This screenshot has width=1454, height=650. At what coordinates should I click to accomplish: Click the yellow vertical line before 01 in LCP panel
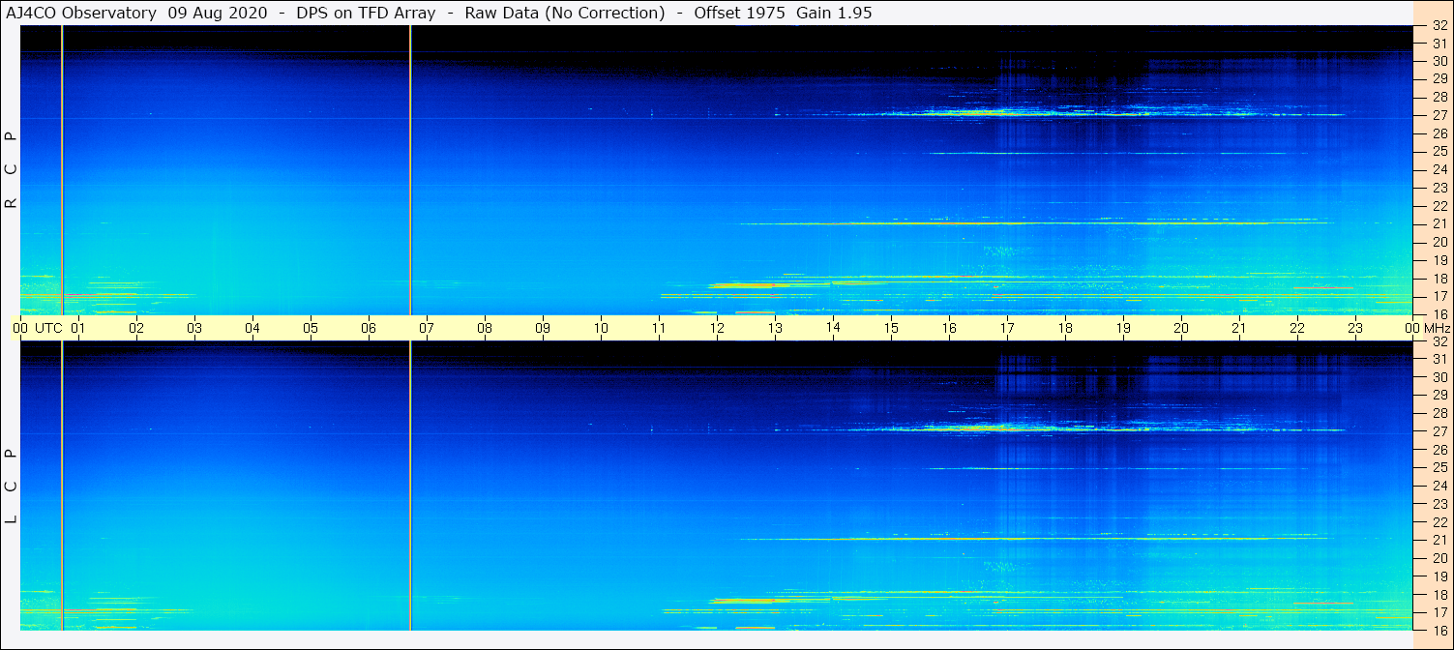(x=62, y=486)
